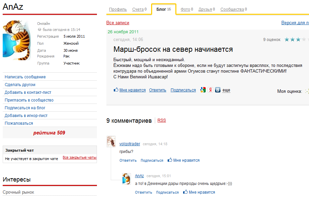Share the post via VKontakte icon
Image resolution: width=309 pixels, height=197 pixels.
218,90
